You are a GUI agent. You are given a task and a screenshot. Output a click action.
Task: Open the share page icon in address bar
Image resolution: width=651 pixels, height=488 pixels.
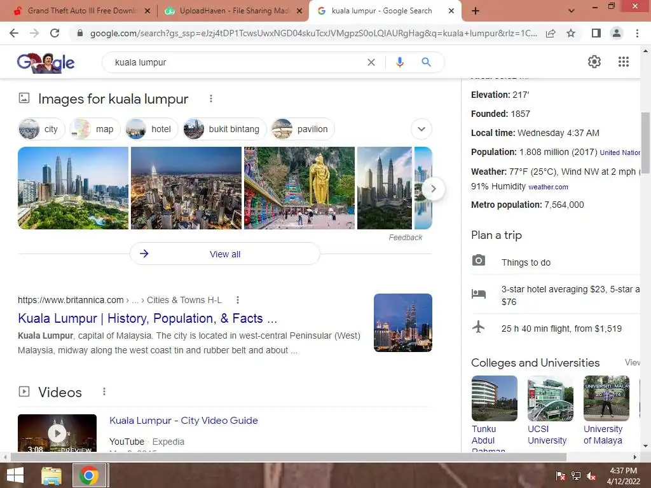551,33
